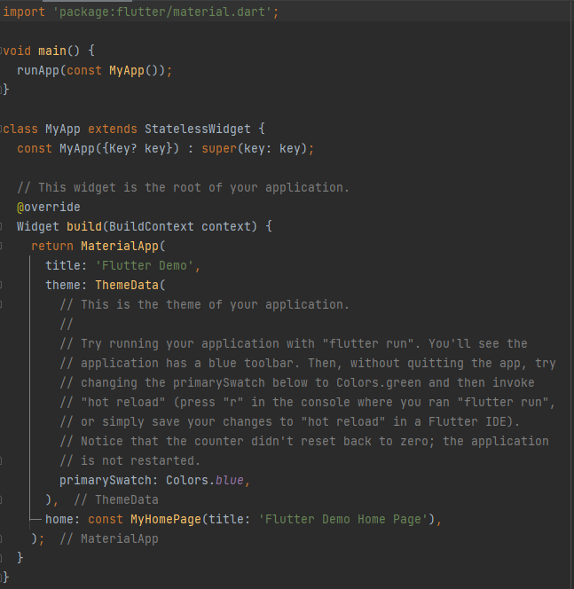
Task: Click the extends keyword
Action: [113, 129]
